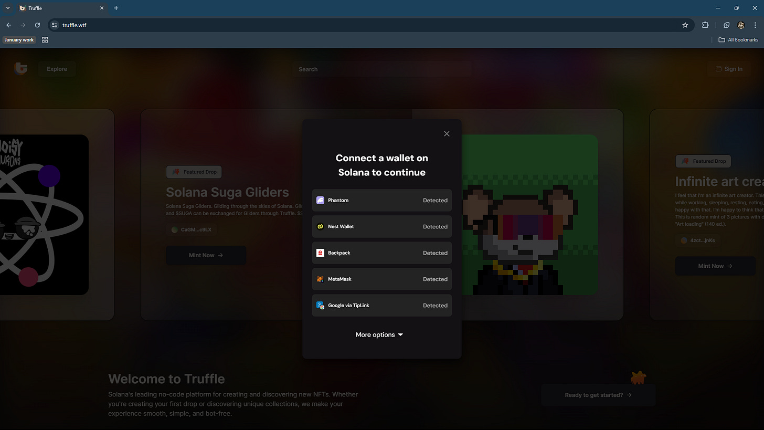This screenshot has height=430, width=764.
Task: Click the Solana Suga Featured Drop badge
Action: [x=194, y=172]
